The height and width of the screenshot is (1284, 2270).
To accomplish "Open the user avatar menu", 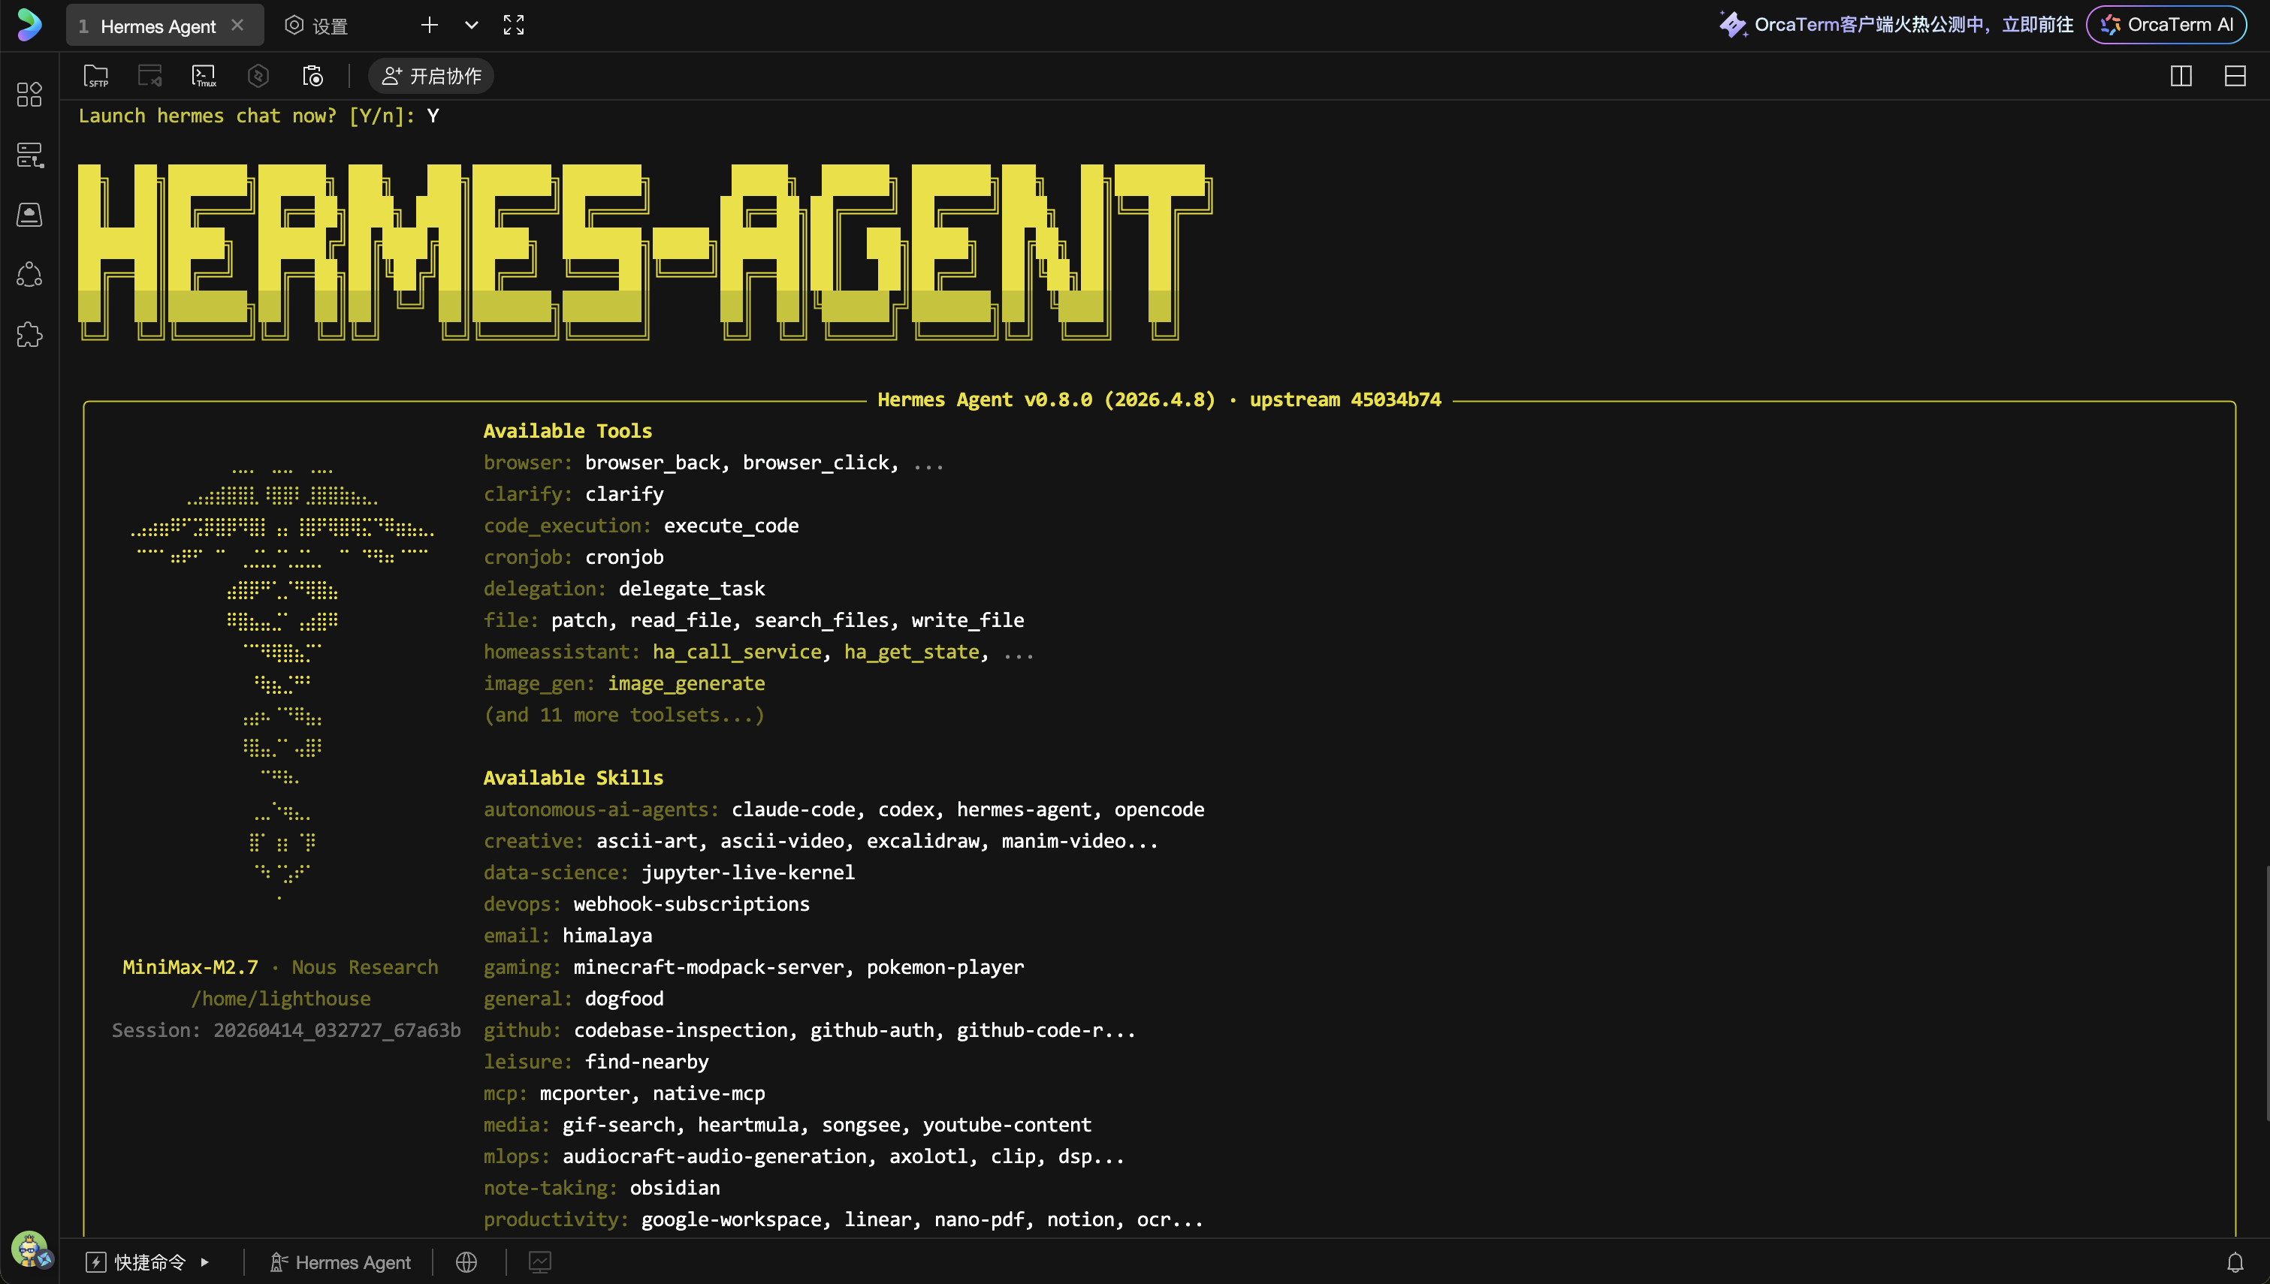I will coord(30,1249).
